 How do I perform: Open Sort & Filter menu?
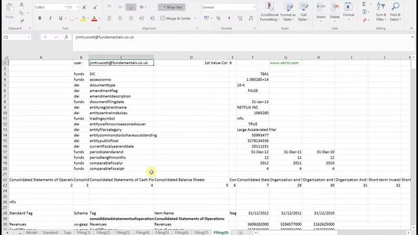[381, 12]
